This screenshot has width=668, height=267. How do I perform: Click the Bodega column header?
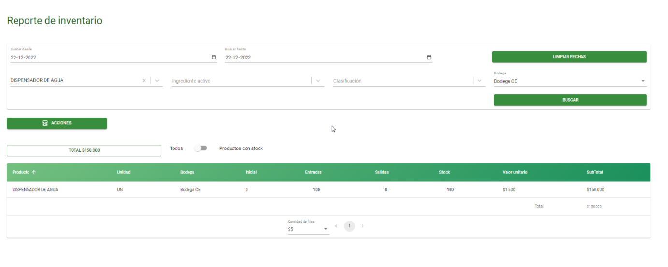coord(188,172)
